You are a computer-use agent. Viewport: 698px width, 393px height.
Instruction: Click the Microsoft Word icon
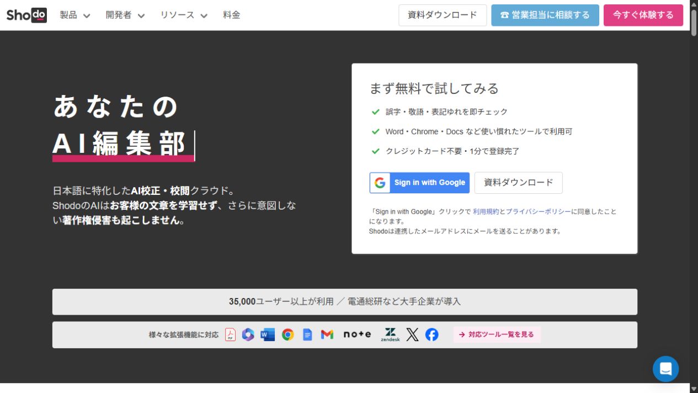point(268,334)
